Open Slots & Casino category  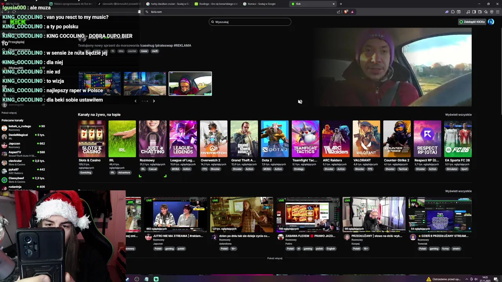(91, 139)
